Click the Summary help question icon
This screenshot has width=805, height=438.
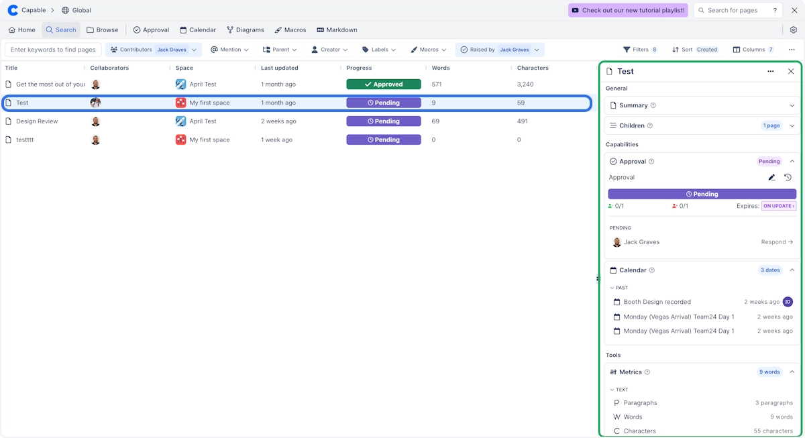tap(653, 105)
